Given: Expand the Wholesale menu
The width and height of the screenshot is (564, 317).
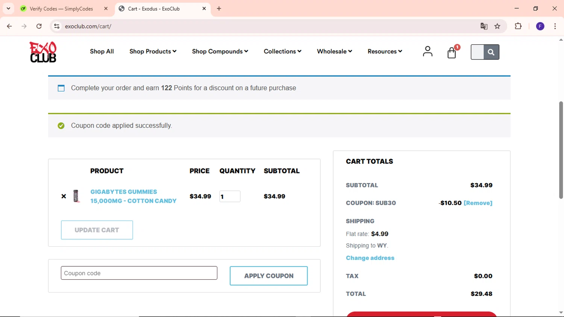Looking at the screenshot, I should 334,52.
